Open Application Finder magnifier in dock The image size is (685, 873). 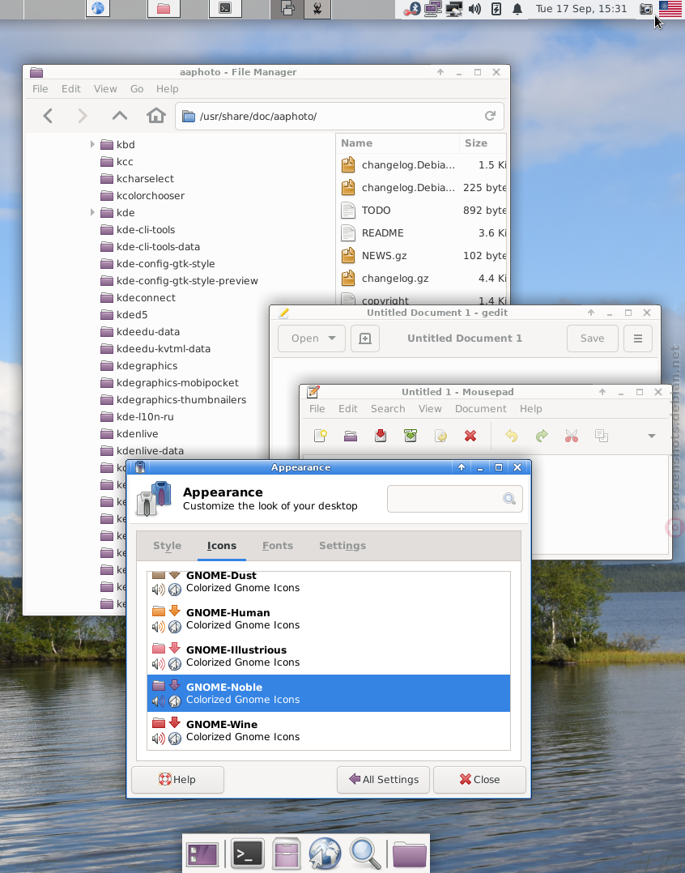[365, 853]
